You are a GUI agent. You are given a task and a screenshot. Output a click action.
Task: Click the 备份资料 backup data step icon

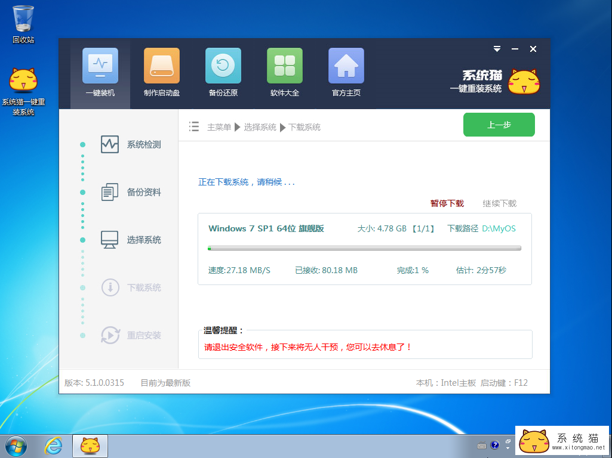click(110, 192)
